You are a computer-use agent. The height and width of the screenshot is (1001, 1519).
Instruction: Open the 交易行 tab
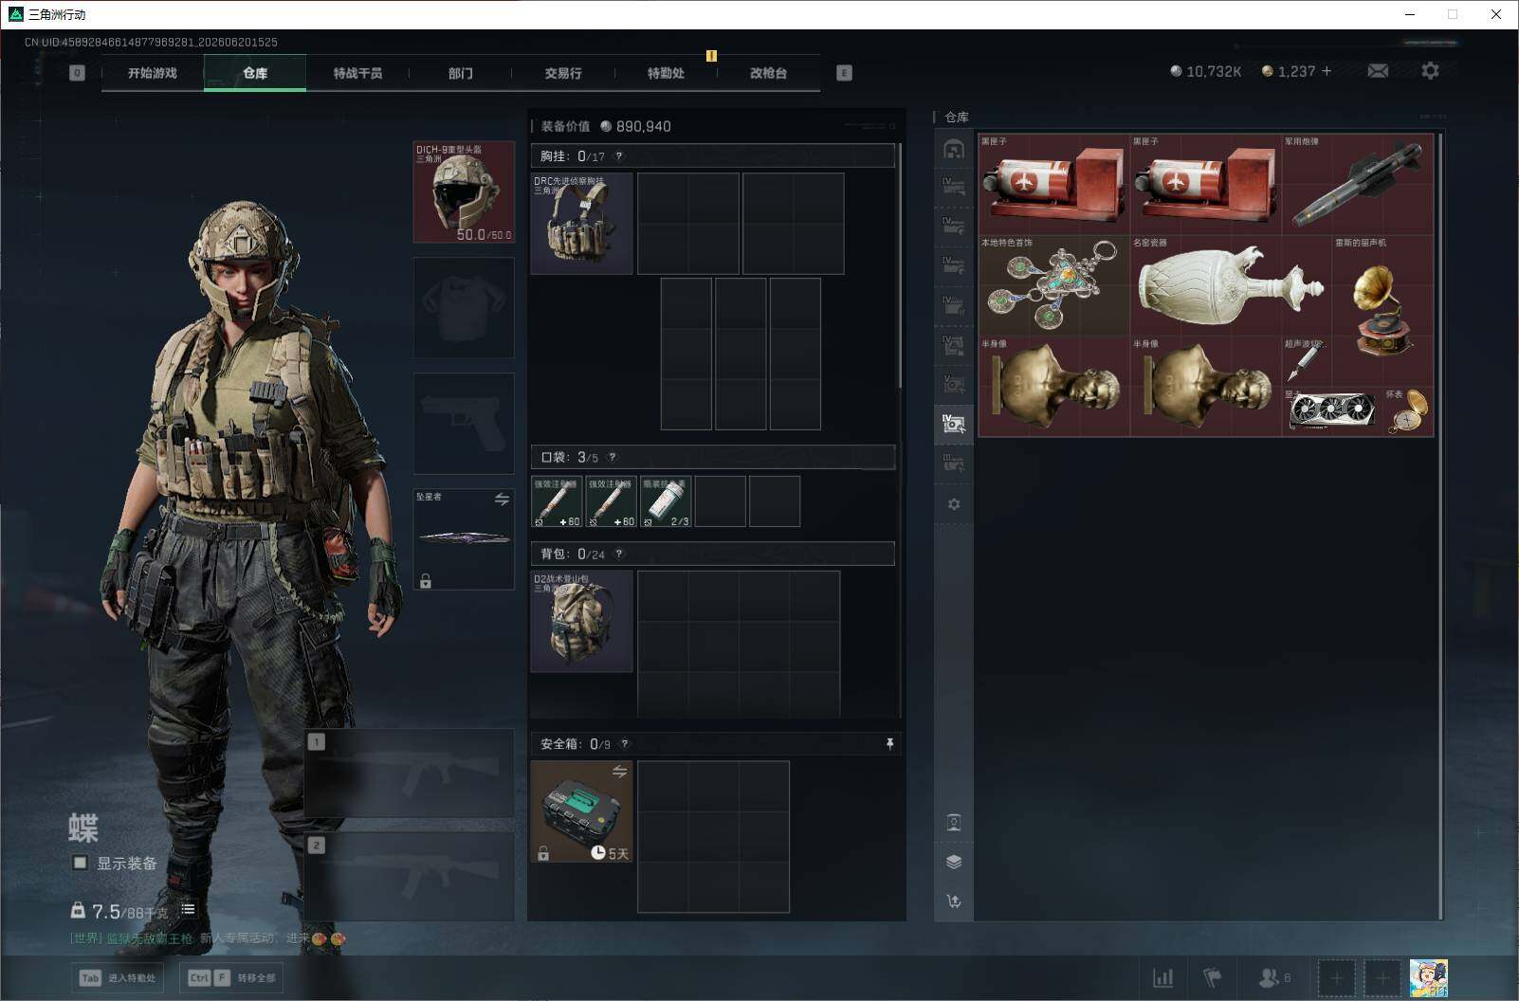[563, 73]
